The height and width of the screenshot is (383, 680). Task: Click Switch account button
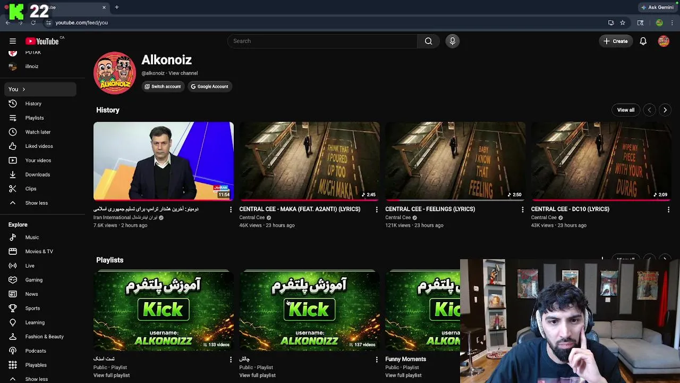pos(163,87)
